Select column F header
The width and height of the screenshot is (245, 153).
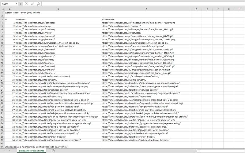click(x=218, y=9)
